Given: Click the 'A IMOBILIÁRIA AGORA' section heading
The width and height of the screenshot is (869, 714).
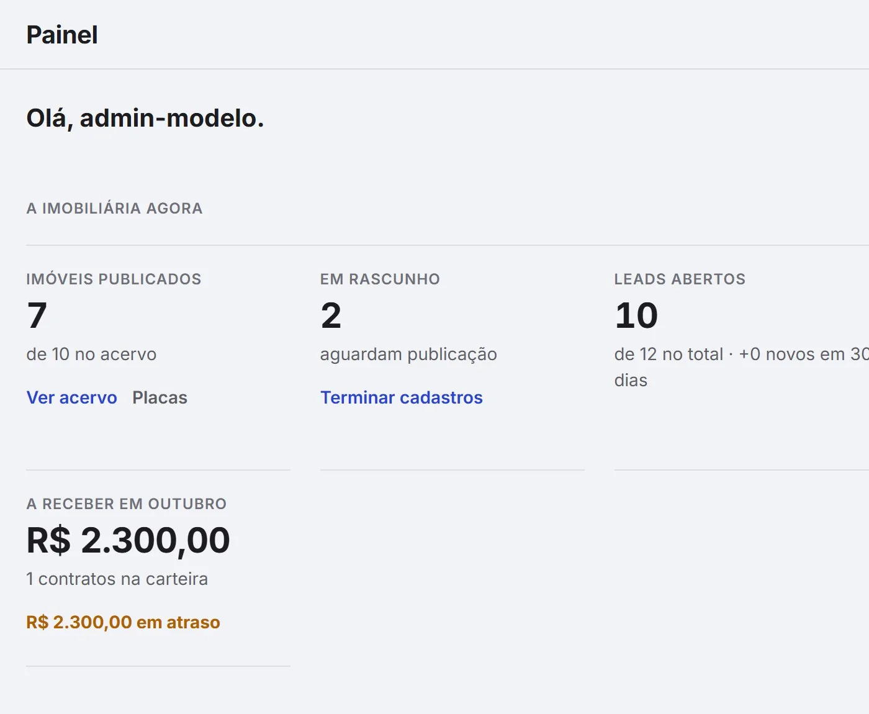Looking at the screenshot, I should coord(114,208).
